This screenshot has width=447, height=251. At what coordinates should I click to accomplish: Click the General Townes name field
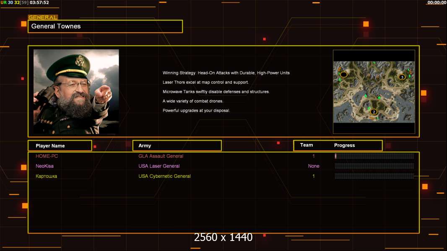105,26
